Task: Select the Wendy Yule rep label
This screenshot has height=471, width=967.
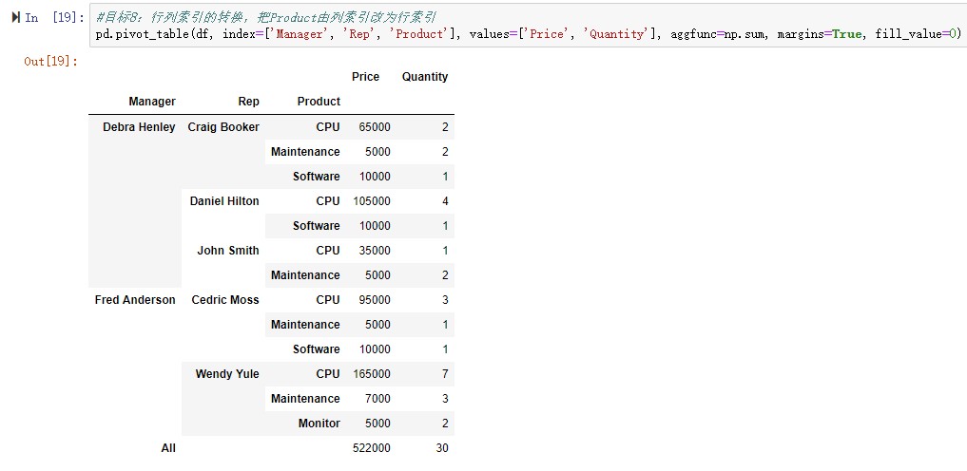Action: coord(227,374)
